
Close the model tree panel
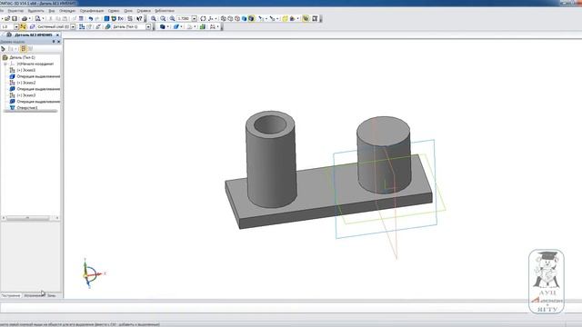pyautogui.click(x=58, y=42)
